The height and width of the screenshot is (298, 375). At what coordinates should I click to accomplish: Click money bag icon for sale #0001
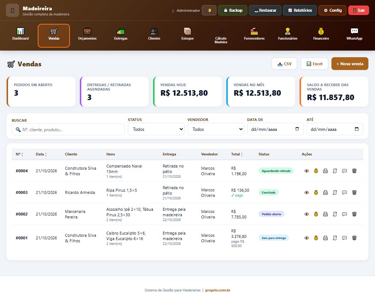tap(316, 238)
